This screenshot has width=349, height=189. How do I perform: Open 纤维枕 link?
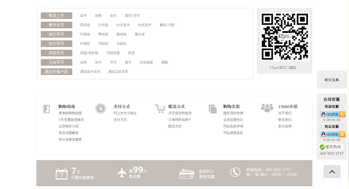tap(85, 43)
